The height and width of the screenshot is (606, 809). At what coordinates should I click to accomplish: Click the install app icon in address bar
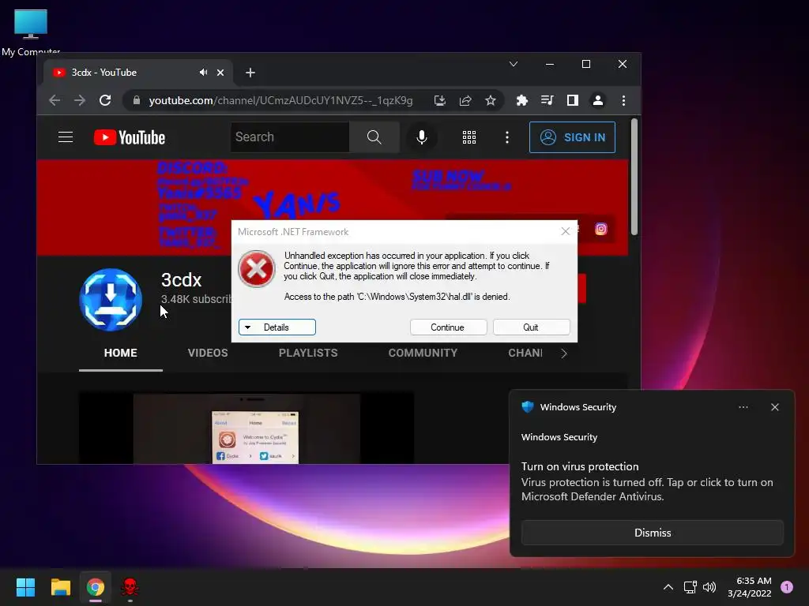[x=439, y=100]
